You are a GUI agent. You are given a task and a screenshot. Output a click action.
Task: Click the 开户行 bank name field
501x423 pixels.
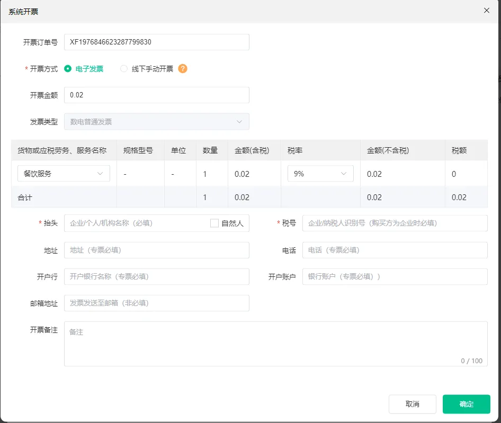point(156,276)
